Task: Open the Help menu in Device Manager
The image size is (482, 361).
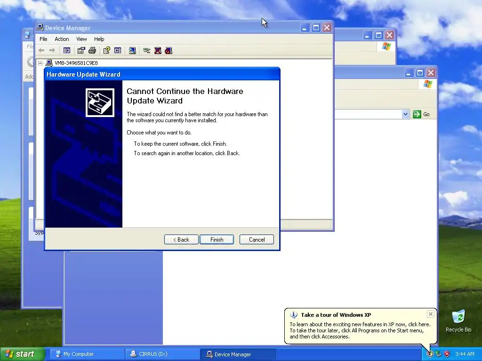Action: 99,39
